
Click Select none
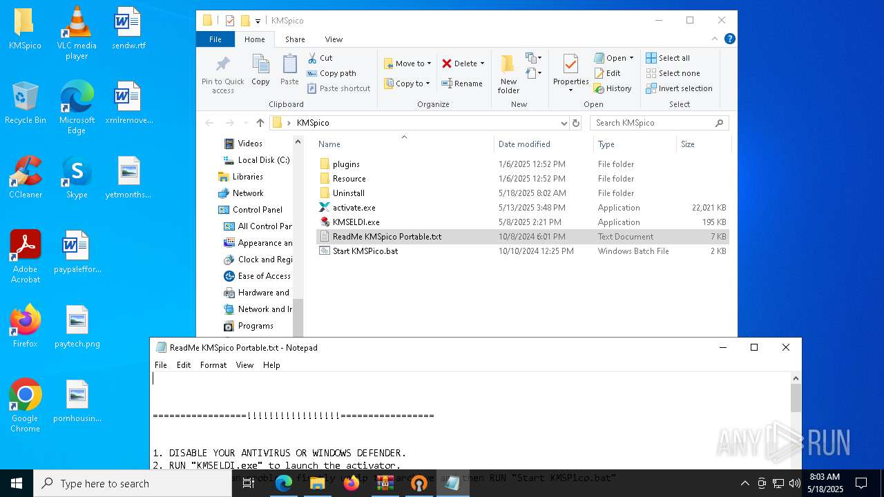click(x=673, y=73)
